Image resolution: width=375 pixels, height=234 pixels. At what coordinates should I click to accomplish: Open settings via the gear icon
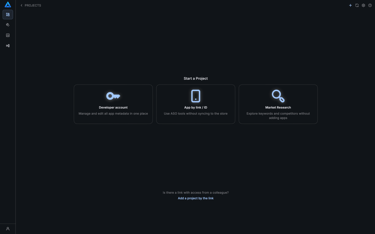click(x=363, y=5)
